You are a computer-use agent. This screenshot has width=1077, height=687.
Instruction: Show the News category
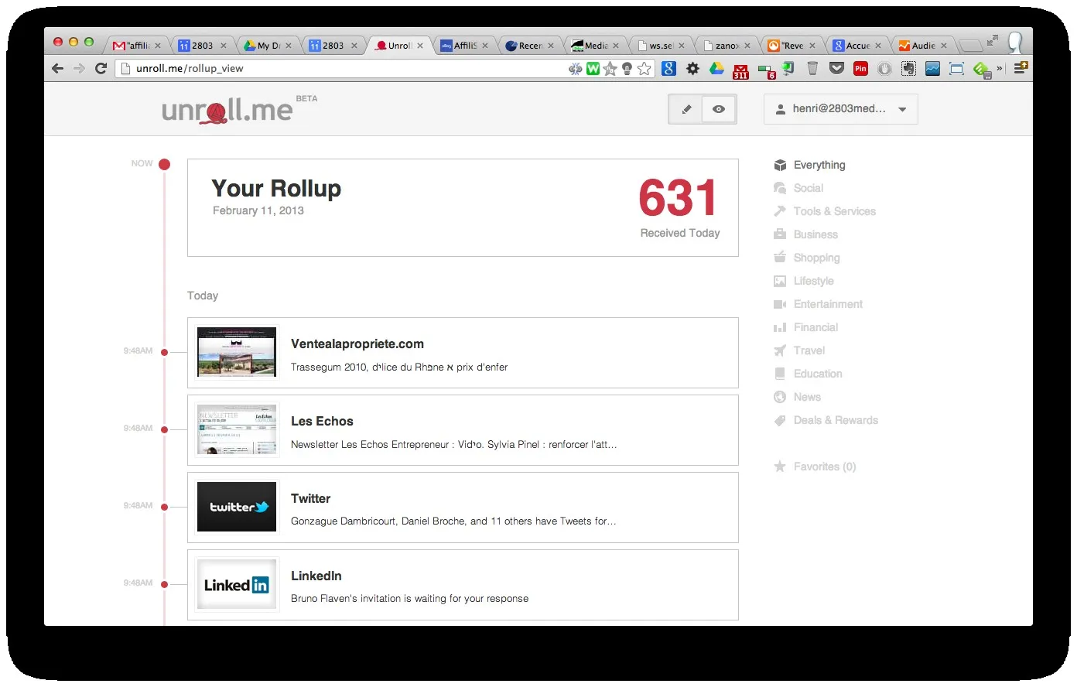[798, 397]
